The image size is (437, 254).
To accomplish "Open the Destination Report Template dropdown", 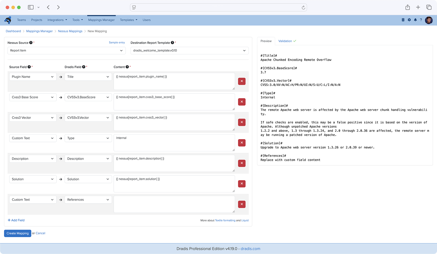I will tap(190, 50).
